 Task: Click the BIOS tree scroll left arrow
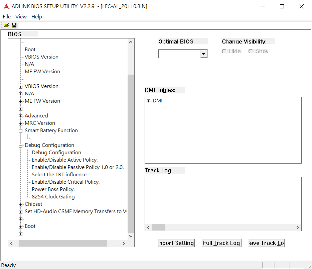tap(11, 243)
